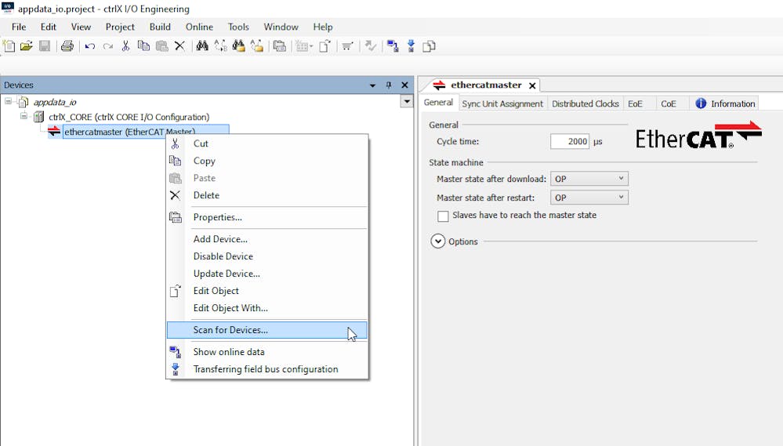Click the Paste toolbar icon

(x=161, y=46)
